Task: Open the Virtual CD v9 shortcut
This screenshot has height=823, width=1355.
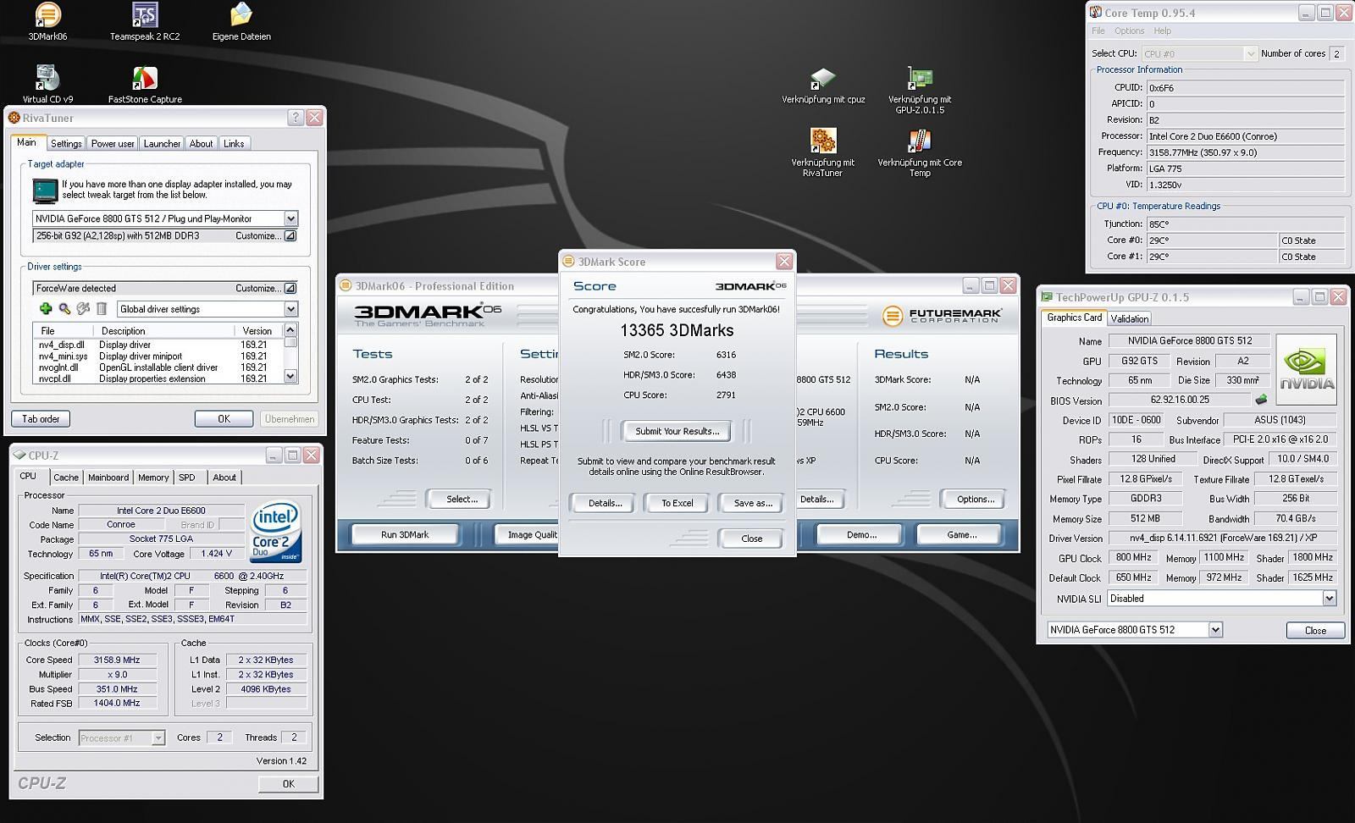Action: click(x=47, y=78)
